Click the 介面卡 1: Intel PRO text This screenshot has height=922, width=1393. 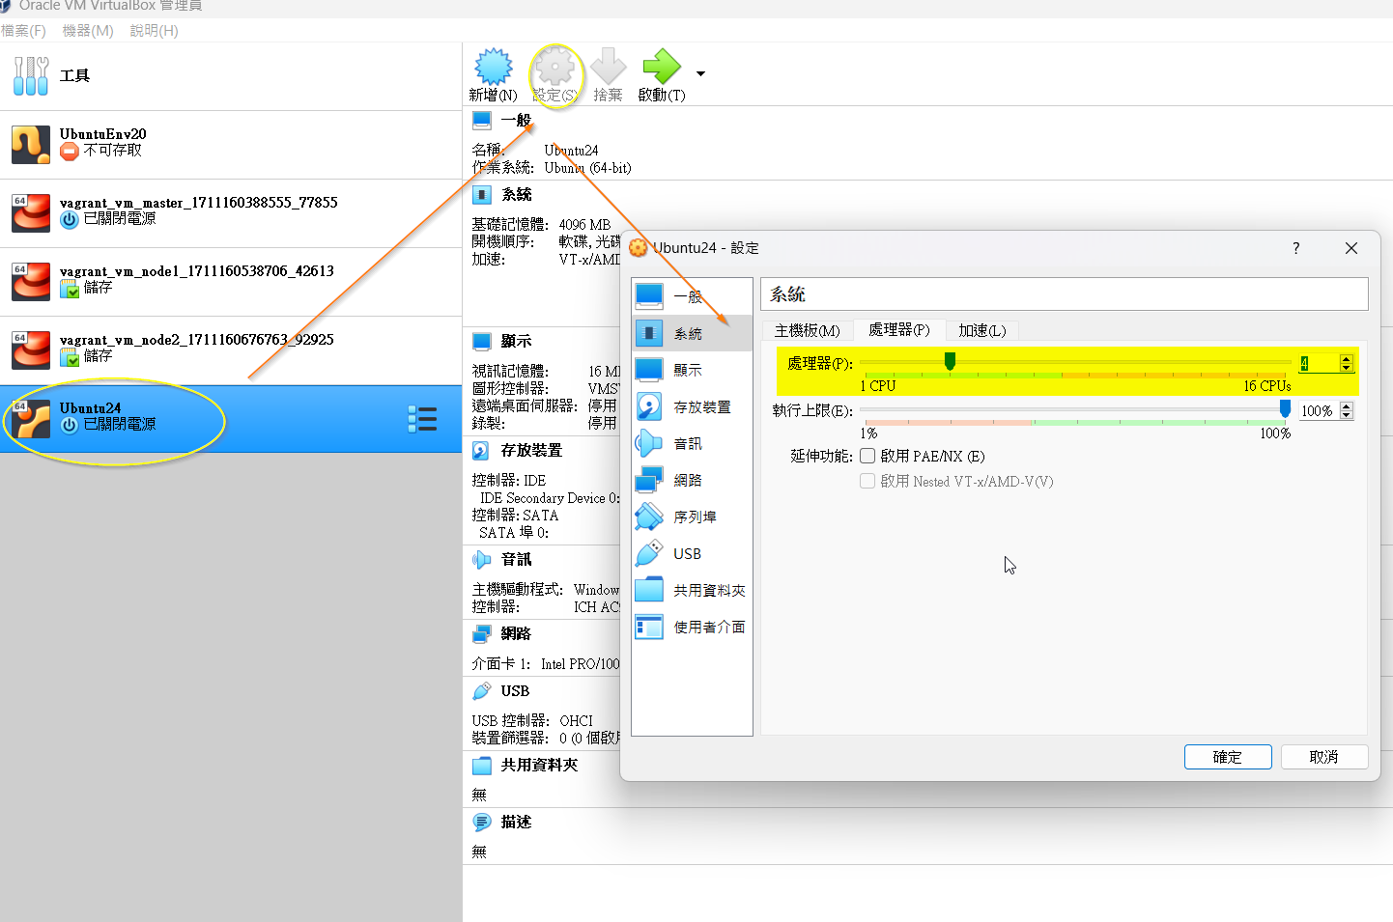pos(546,663)
